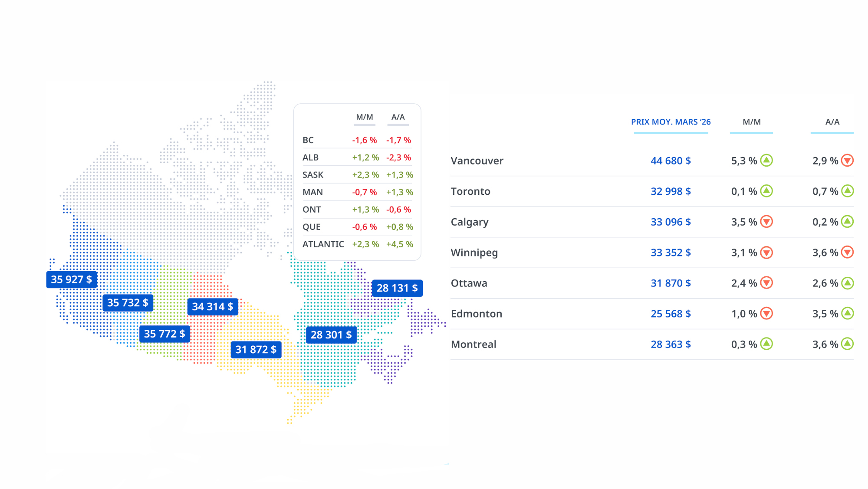Image resolution: width=868 pixels, height=489 pixels.
Task: Click Toronto's green A/A up-arrow icon
Action: (847, 191)
